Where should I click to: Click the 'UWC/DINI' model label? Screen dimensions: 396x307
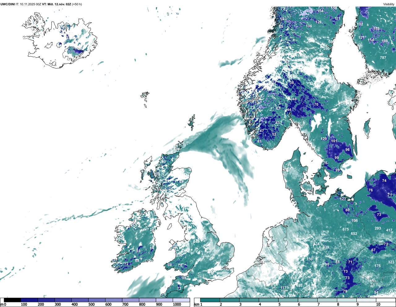7,4
